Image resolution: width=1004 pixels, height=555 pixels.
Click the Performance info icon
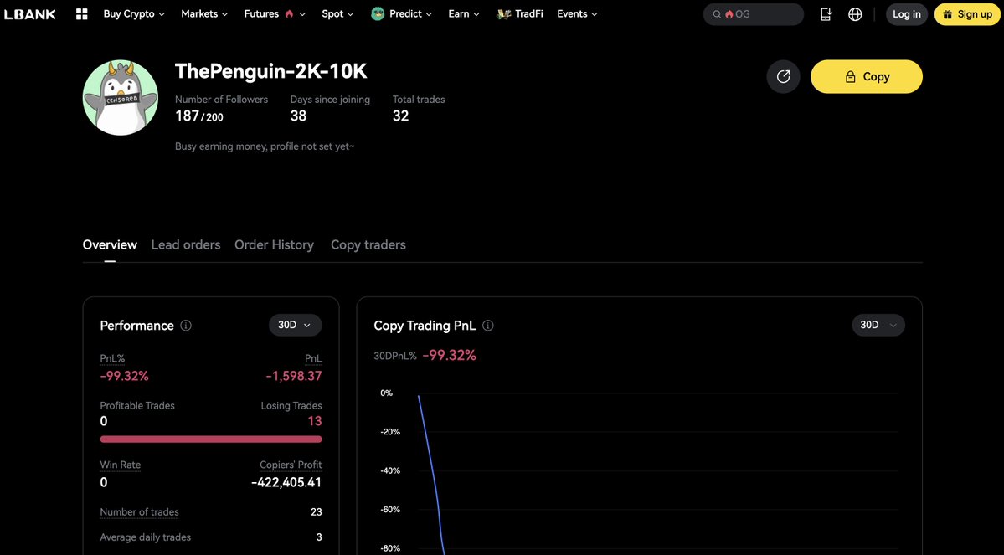click(x=186, y=326)
